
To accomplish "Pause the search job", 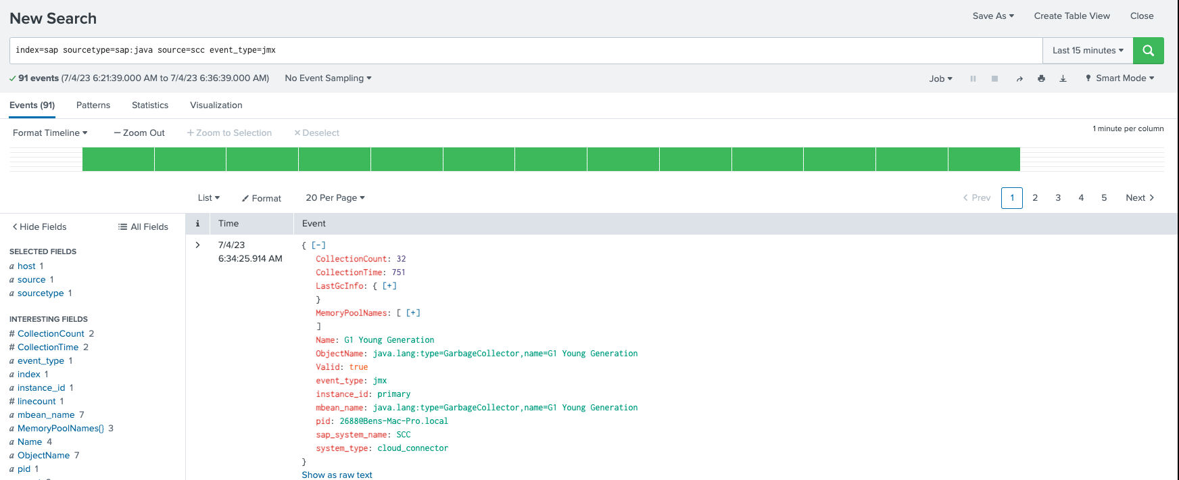I will point(973,78).
